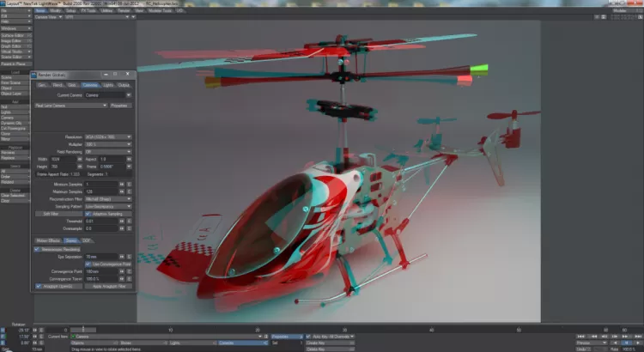This screenshot has height=352, width=644.
Task: Switch to the Setup tab
Action: coord(71,10)
